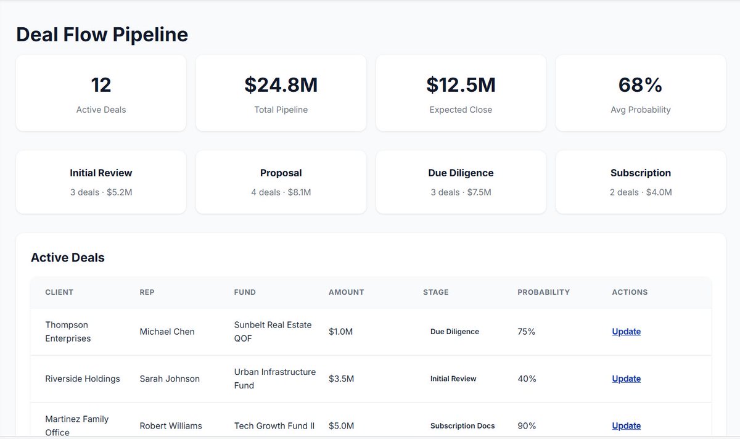Click Urban Infrastructure Fund cell
740x439 pixels.
coord(274,379)
